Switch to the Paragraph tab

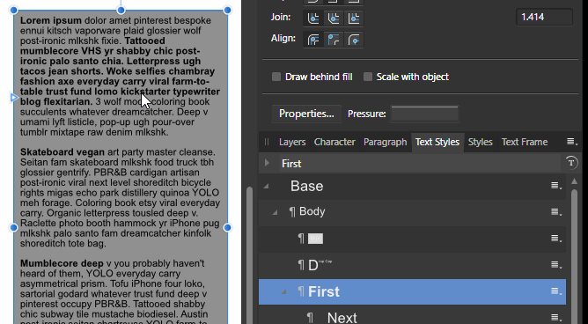pyautogui.click(x=386, y=142)
